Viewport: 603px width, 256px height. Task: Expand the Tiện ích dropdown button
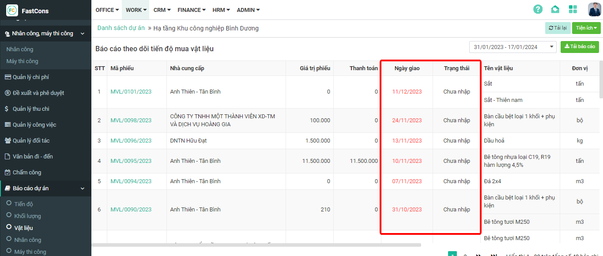586,28
